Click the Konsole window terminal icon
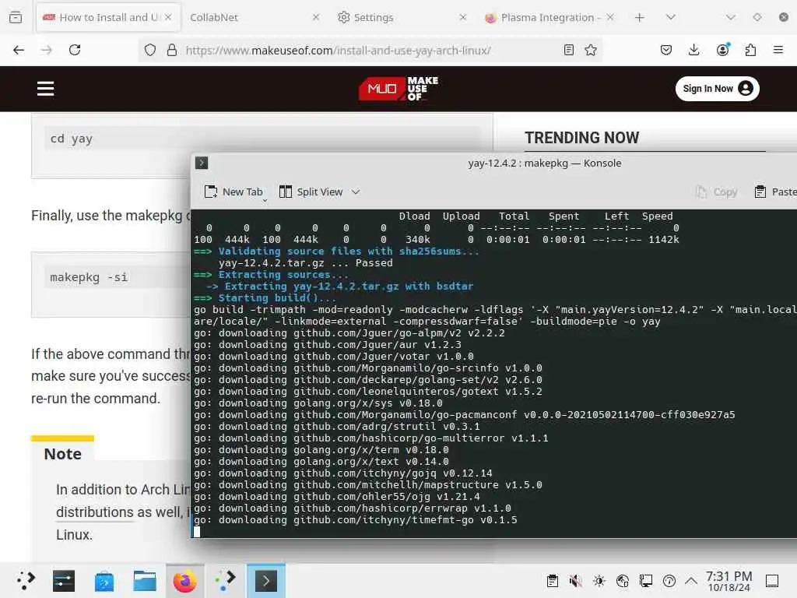The width and height of the screenshot is (797, 598). tap(202, 163)
